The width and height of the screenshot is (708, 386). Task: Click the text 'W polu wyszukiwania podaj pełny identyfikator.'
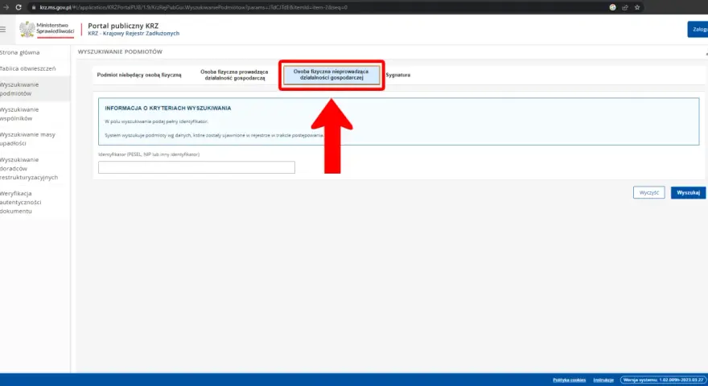click(x=156, y=121)
